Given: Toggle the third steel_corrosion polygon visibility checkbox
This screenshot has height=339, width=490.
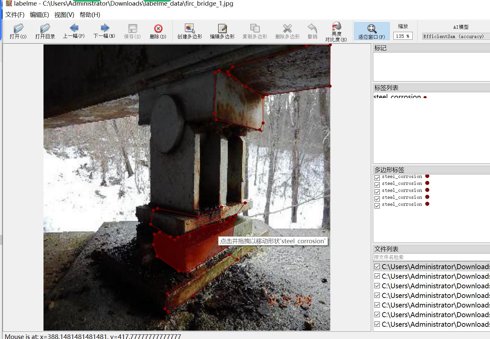Looking at the screenshot, I should [377, 192].
